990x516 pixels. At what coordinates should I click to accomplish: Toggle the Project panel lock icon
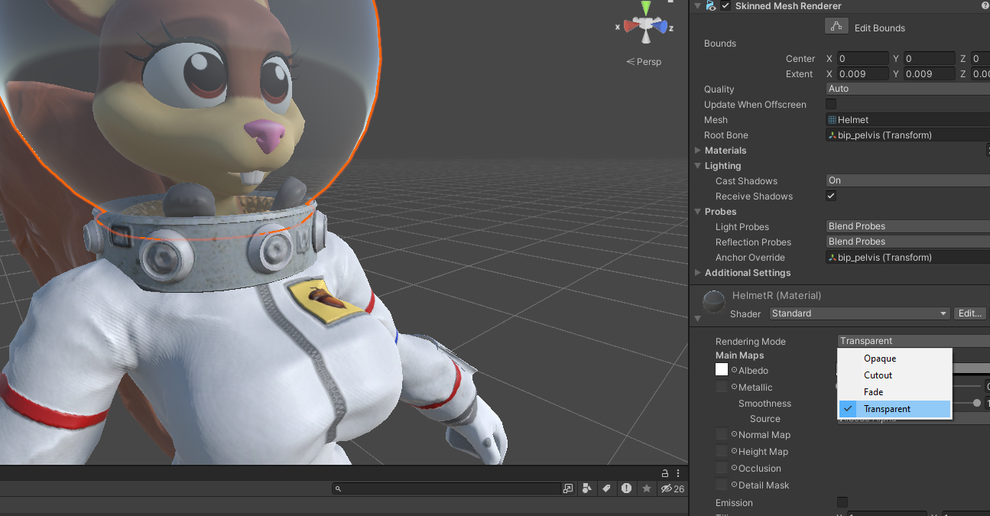[665, 473]
